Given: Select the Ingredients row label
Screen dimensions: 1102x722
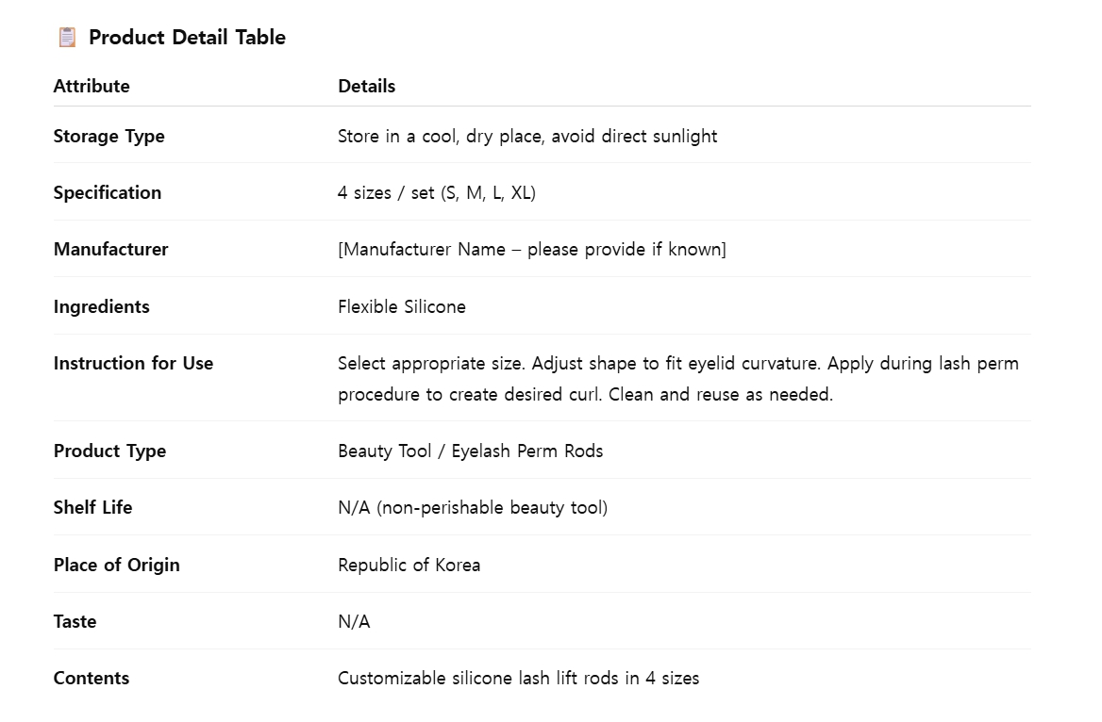Looking at the screenshot, I should (101, 307).
